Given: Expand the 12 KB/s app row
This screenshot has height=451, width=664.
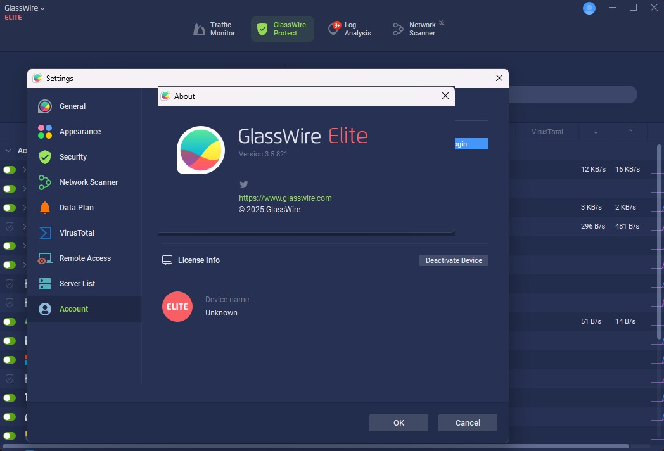Looking at the screenshot, I should pyautogui.click(x=25, y=169).
